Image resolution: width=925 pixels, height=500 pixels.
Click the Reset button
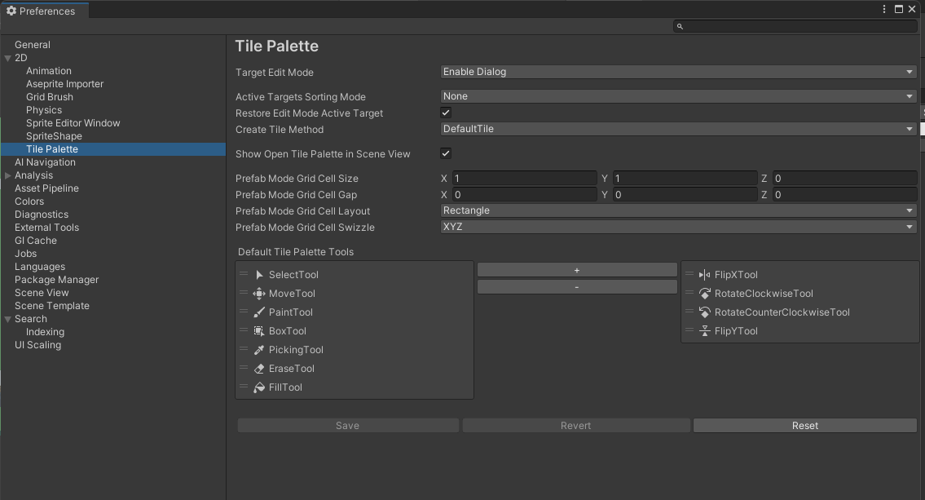click(804, 426)
